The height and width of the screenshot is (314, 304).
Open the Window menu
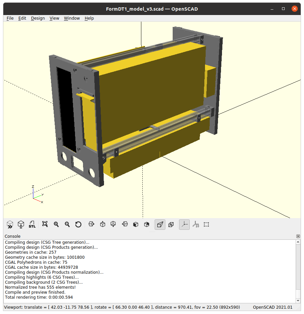tap(72, 18)
